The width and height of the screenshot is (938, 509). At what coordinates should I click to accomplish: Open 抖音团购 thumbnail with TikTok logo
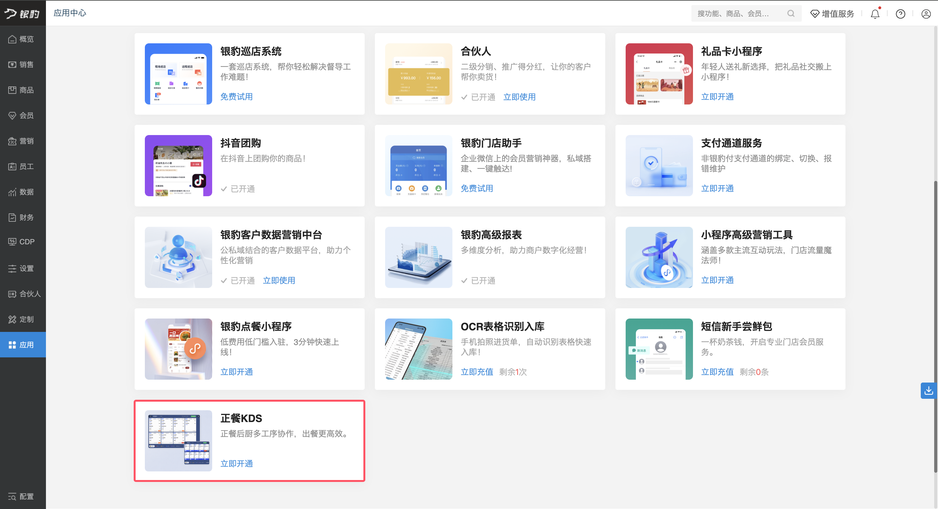(178, 165)
